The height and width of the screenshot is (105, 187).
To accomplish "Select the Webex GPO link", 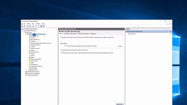I will click(x=33, y=54).
